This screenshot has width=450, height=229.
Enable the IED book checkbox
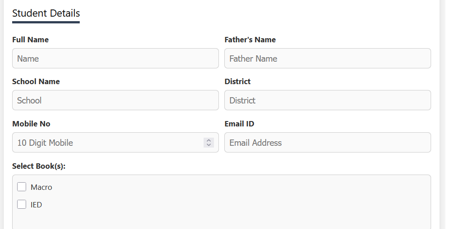(x=22, y=205)
